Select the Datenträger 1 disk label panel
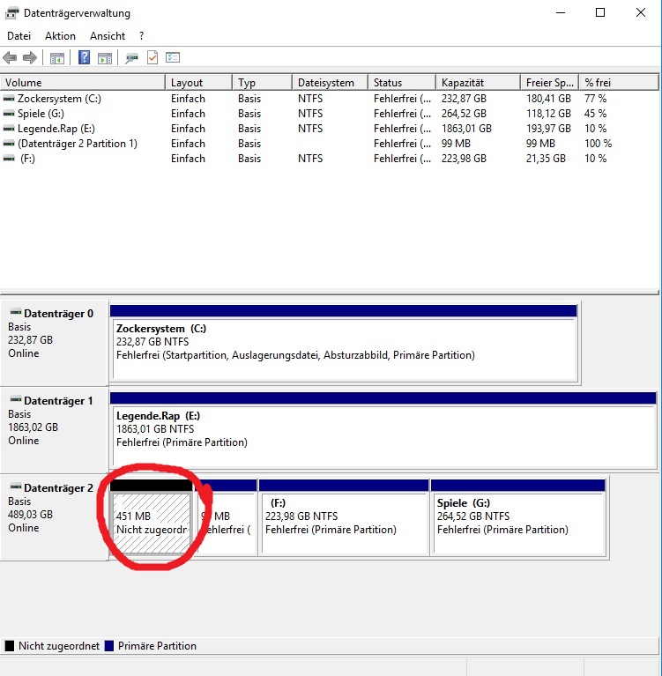The height and width of the screenshot is (676, 662). coord(54,430)
